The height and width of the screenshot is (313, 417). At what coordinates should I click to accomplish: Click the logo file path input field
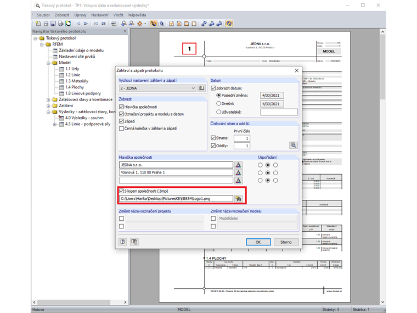click(x=176, y=199)
